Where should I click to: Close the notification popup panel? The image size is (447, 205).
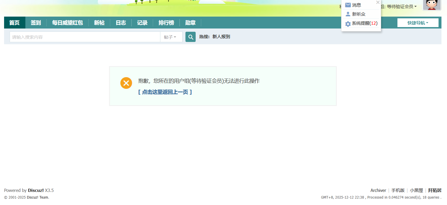pyautogui.click(x=378, y=2)
